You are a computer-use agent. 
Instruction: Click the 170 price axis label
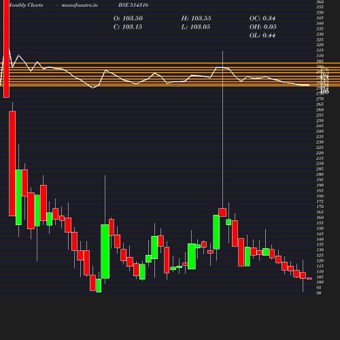point(320,207)
